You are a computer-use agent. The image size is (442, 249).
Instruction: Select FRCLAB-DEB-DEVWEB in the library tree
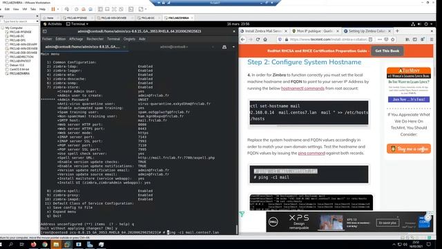pos(23,53)
